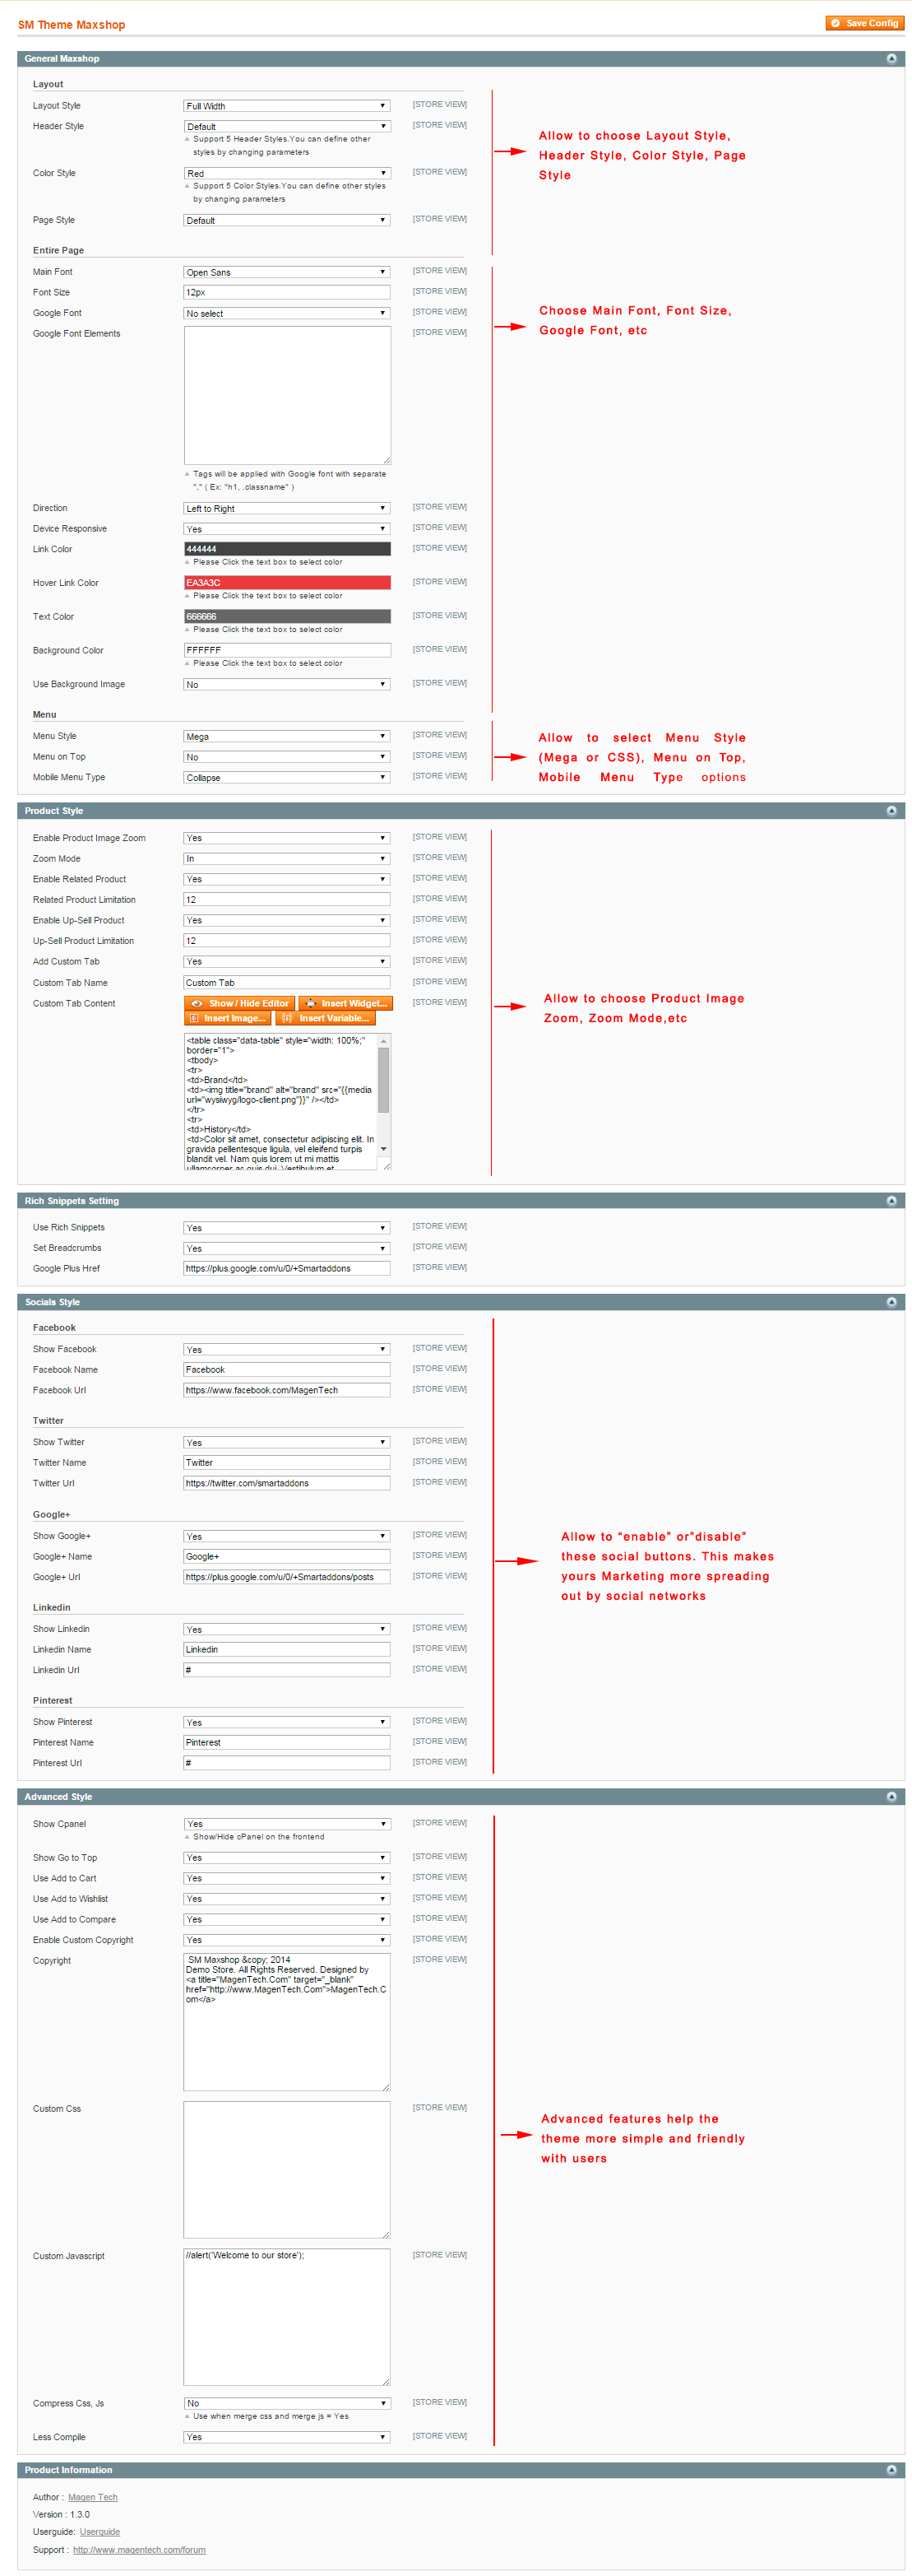Click the Link Color swatch 444444
The width and height of the screenshot is (912, 2576).
[287, 549]
